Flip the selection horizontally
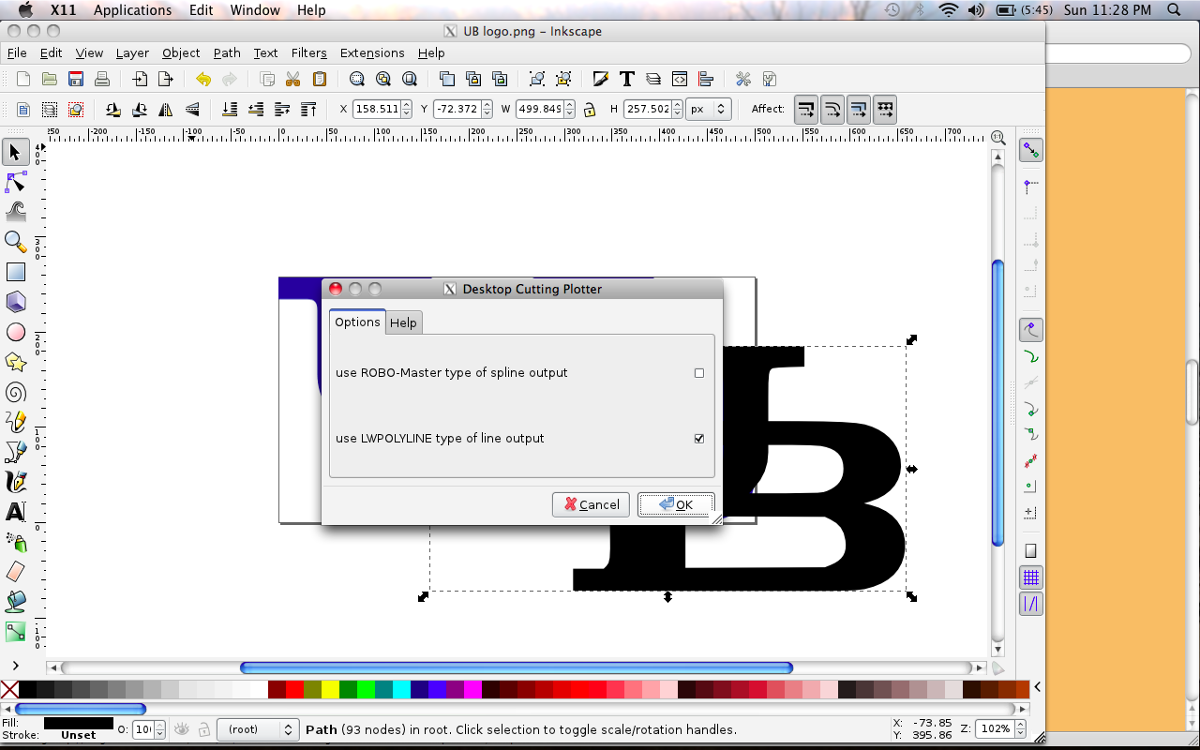The height and width of the screenshot is (750, 1200). [166, 110]
